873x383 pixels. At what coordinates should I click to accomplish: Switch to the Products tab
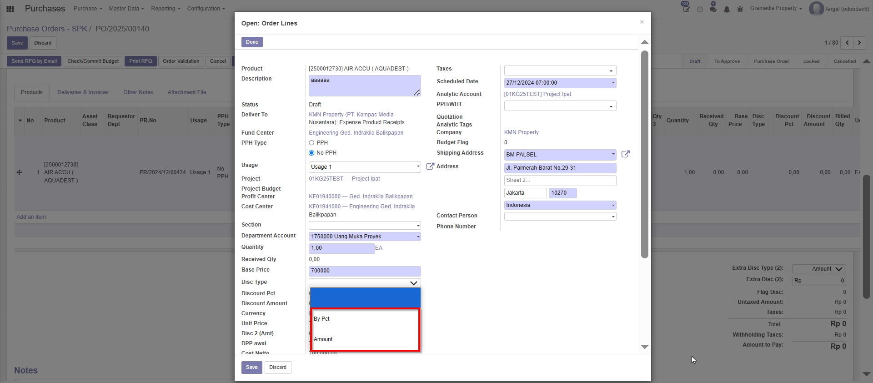32,92
